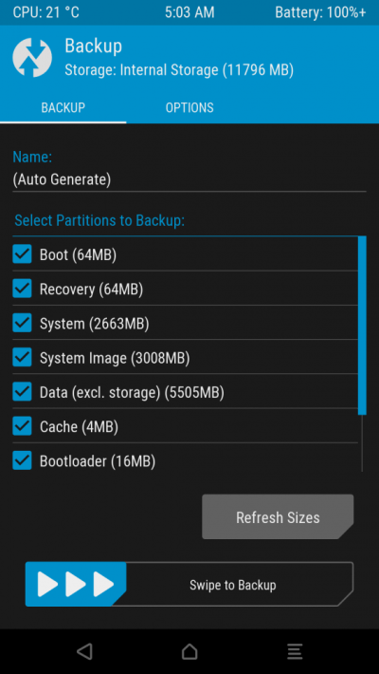The image size is (379, 674).
Task: Uncheck the Boot (64MB) partition
Action: [x=22, y=254]
